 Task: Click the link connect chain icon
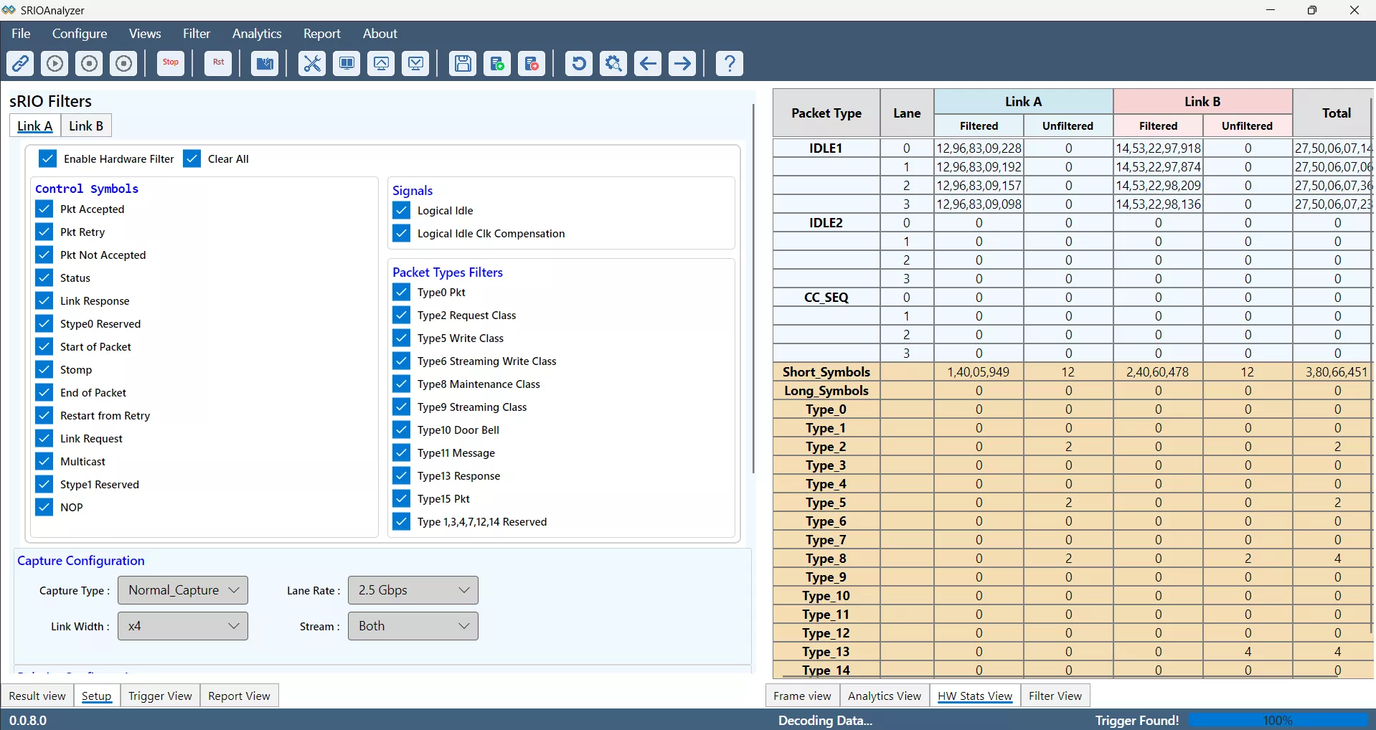[20, 64]
